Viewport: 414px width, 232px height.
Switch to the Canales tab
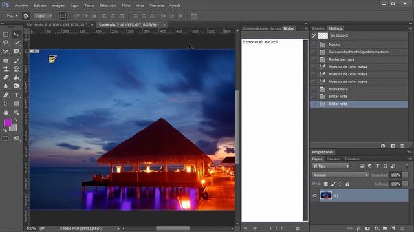click(333, 159)
